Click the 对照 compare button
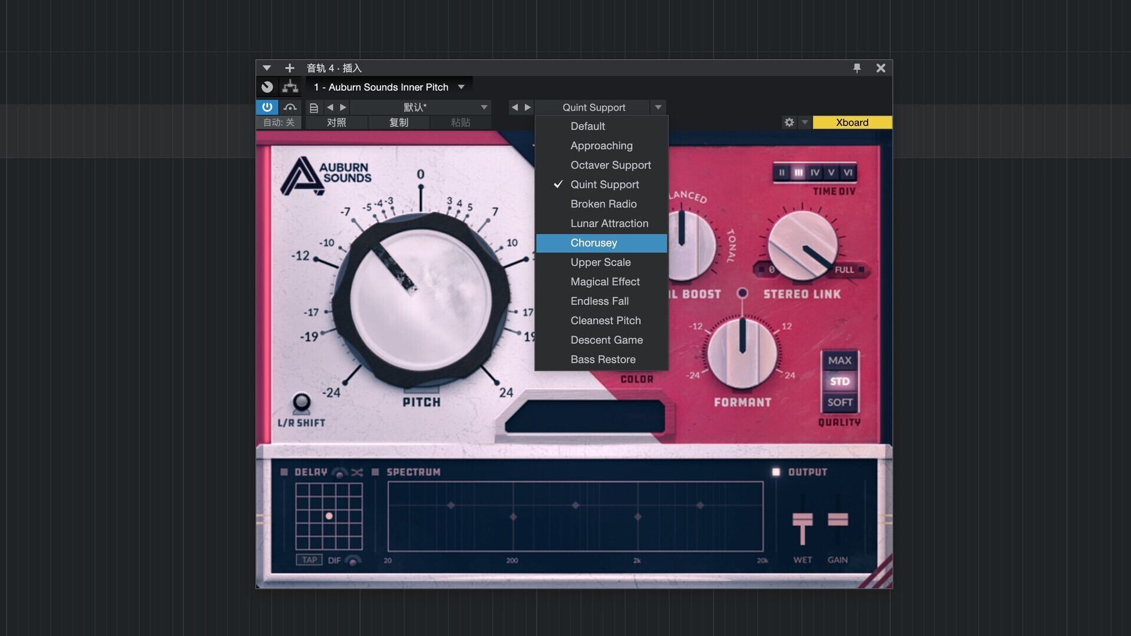This screenshot has height=636, width=1131. click(336, 122)
